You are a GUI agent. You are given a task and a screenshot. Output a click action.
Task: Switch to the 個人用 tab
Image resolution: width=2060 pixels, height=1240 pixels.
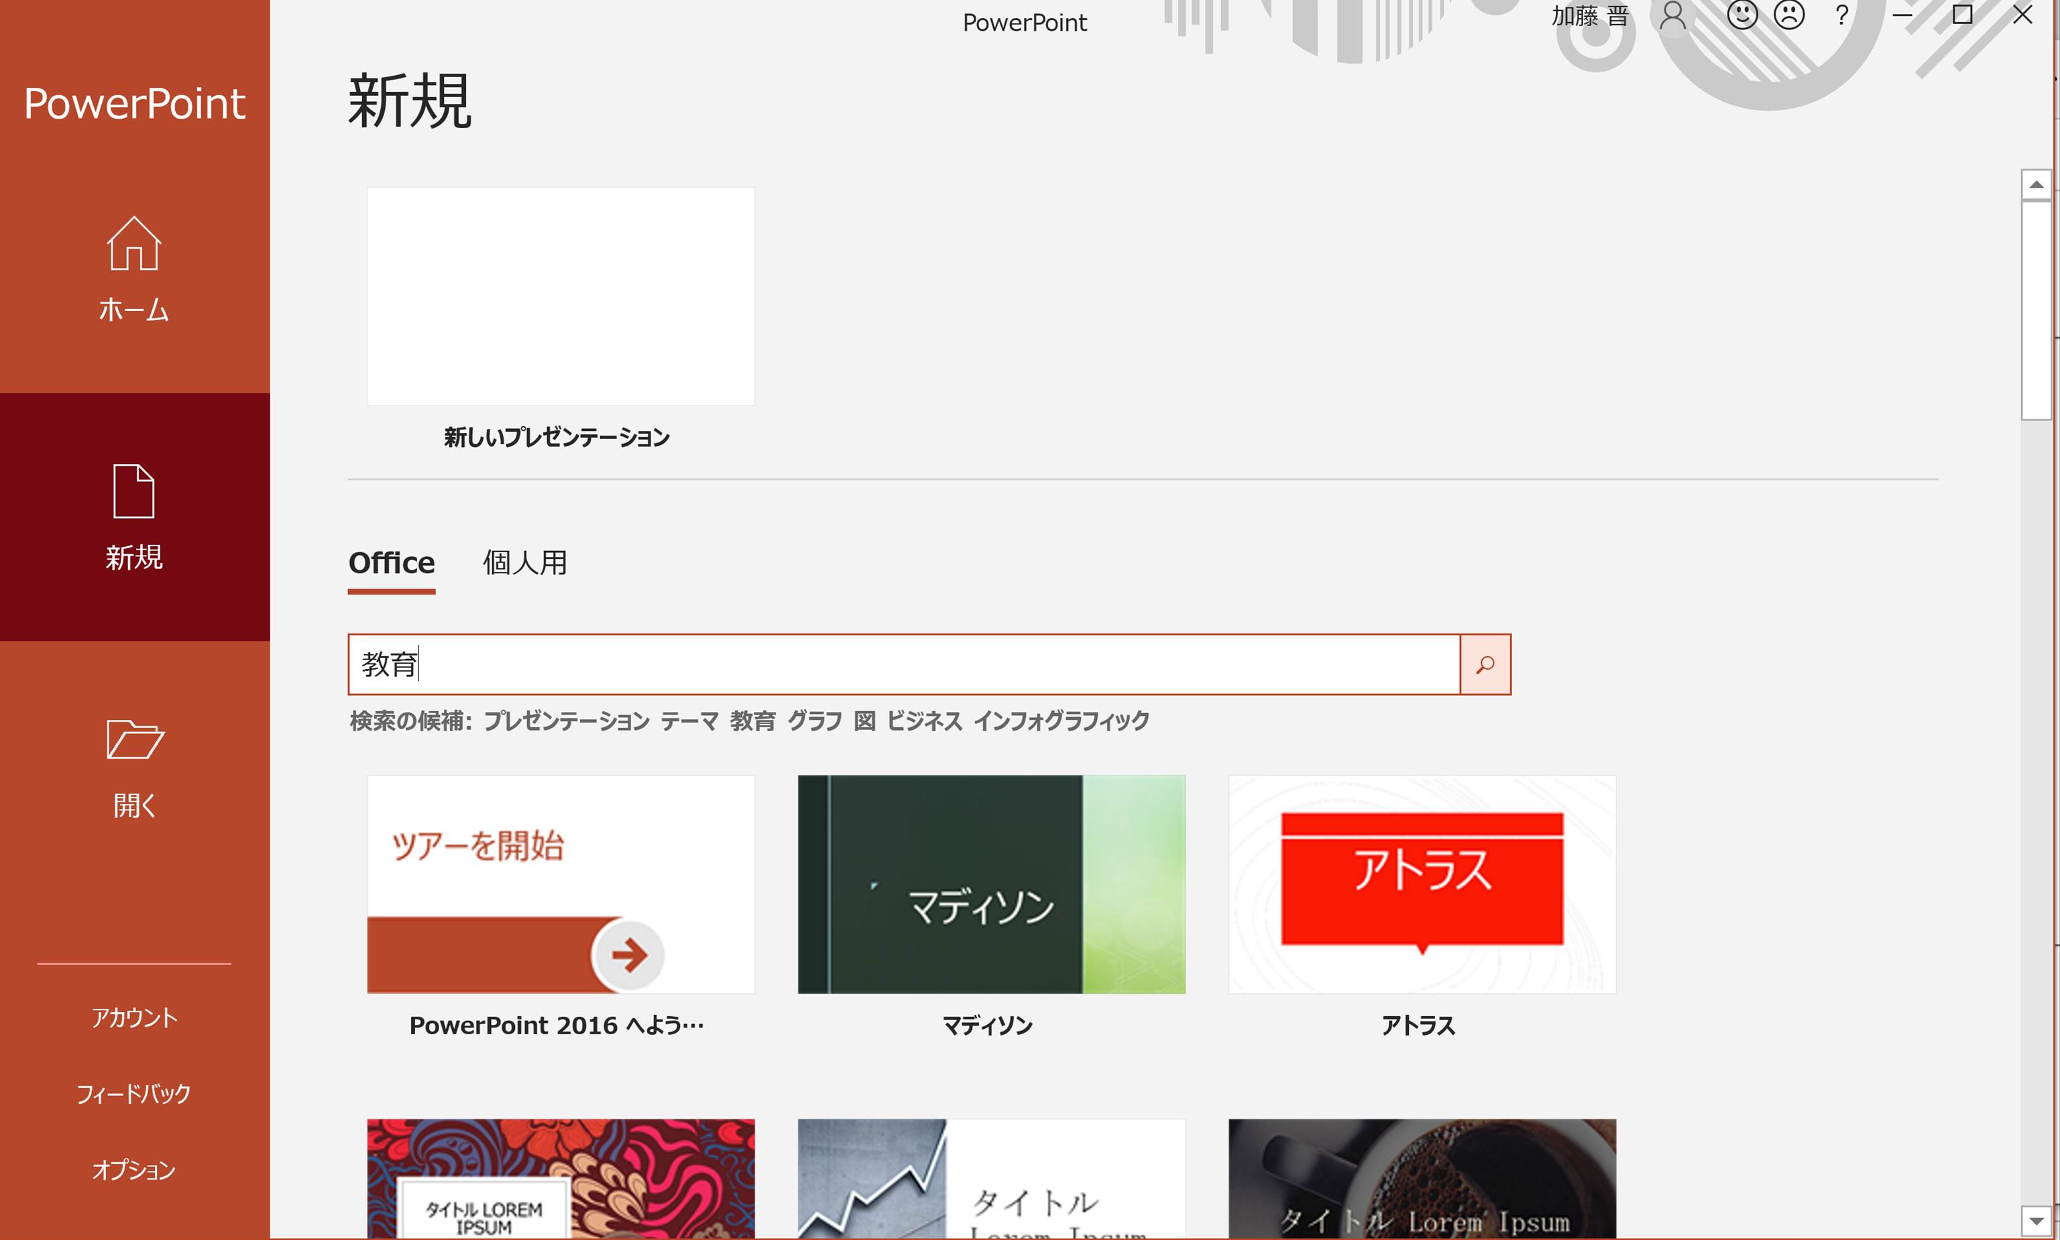(525, 563)
